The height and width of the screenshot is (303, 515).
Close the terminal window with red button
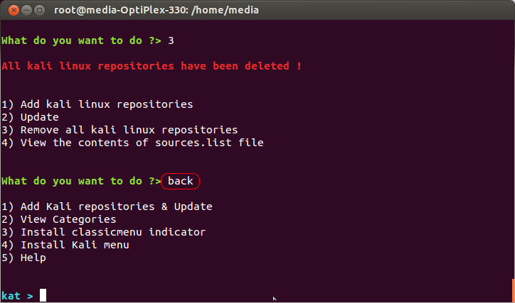9,10
